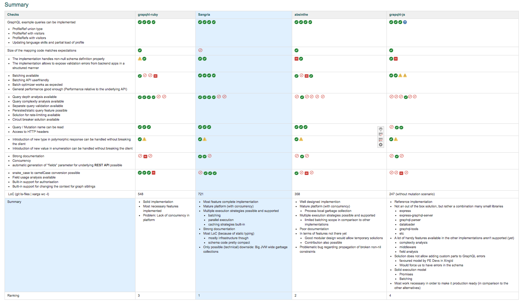Click grapqhl-js red forbidden icon in Query/Mutation name row
The image size is (523, 305).
[391, 127]
